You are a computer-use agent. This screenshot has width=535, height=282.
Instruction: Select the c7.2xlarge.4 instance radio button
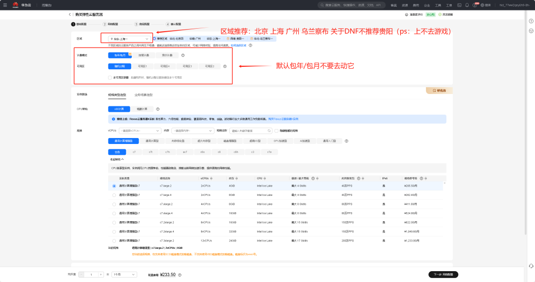[114, 232]
